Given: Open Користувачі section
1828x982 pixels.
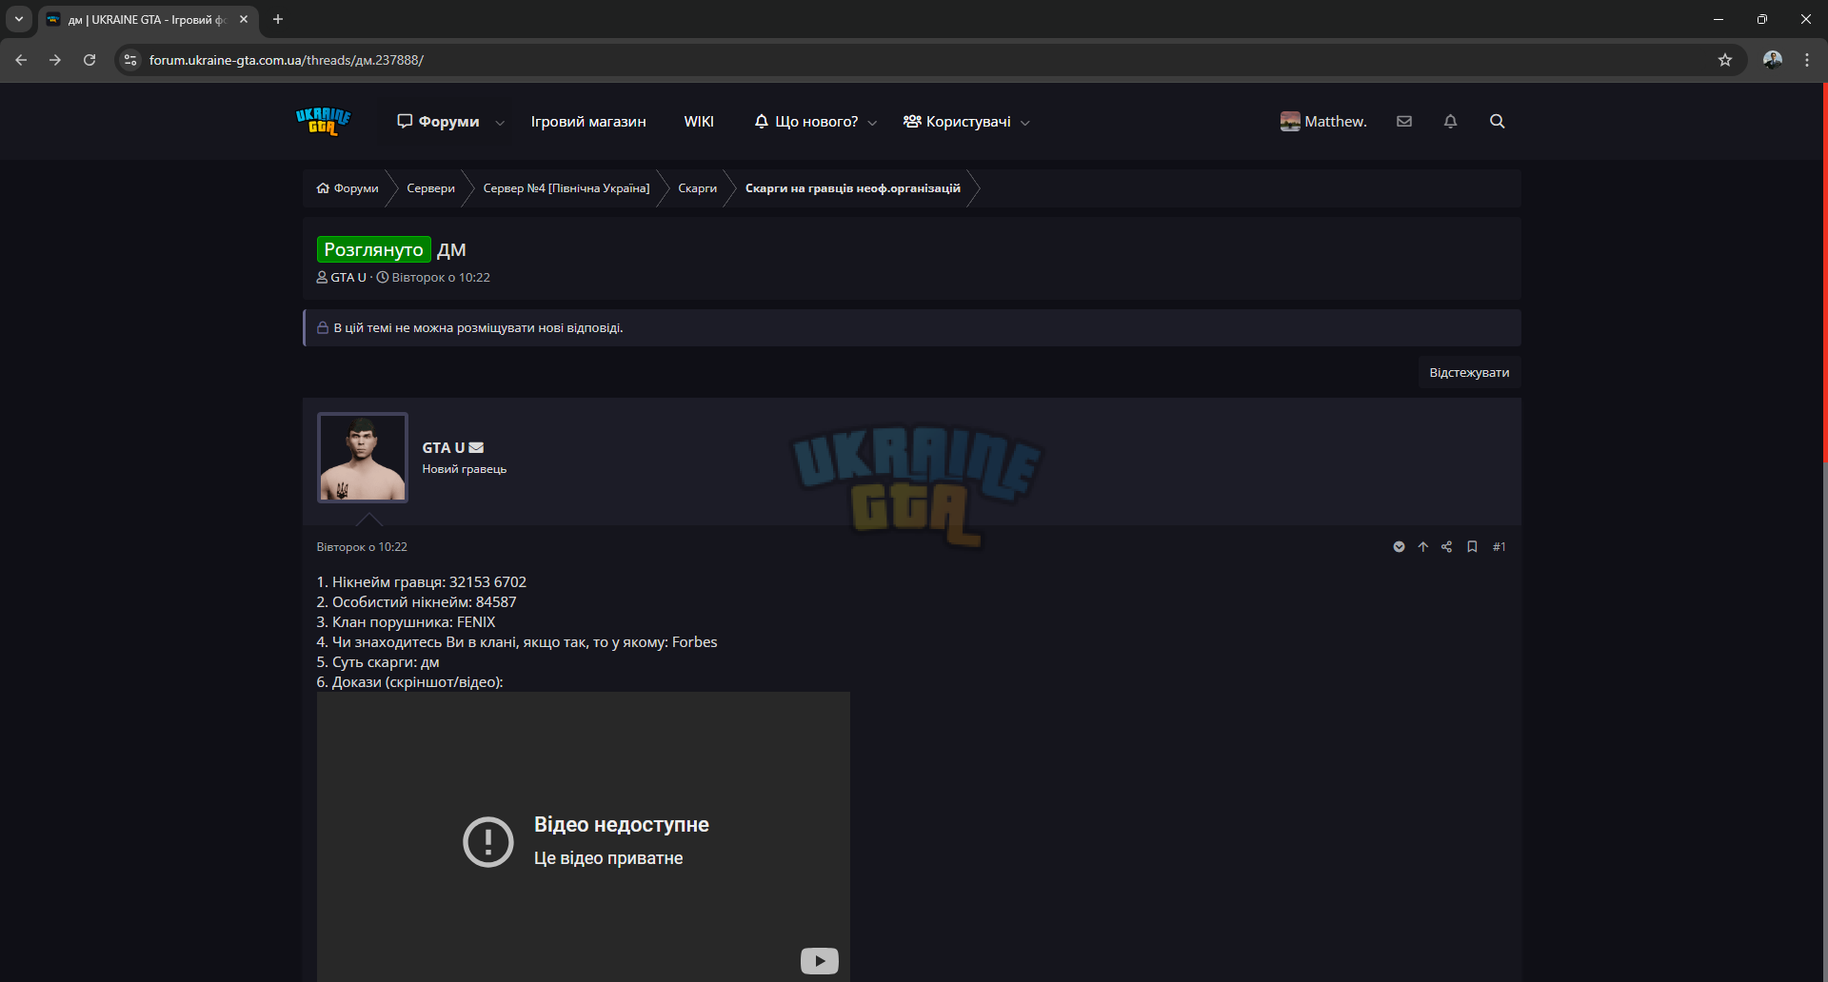Looking at the screenshot, I should [x=957, y=122].
